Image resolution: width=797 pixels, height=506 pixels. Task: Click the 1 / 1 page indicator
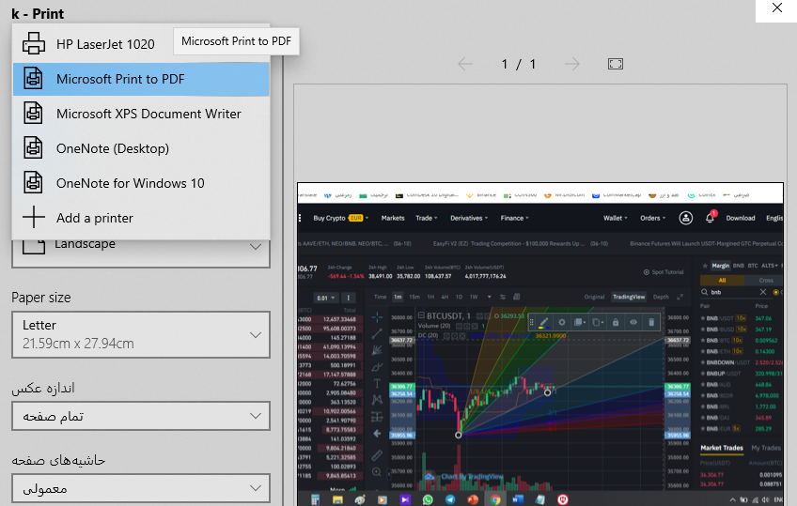click(x=518, y=64)
